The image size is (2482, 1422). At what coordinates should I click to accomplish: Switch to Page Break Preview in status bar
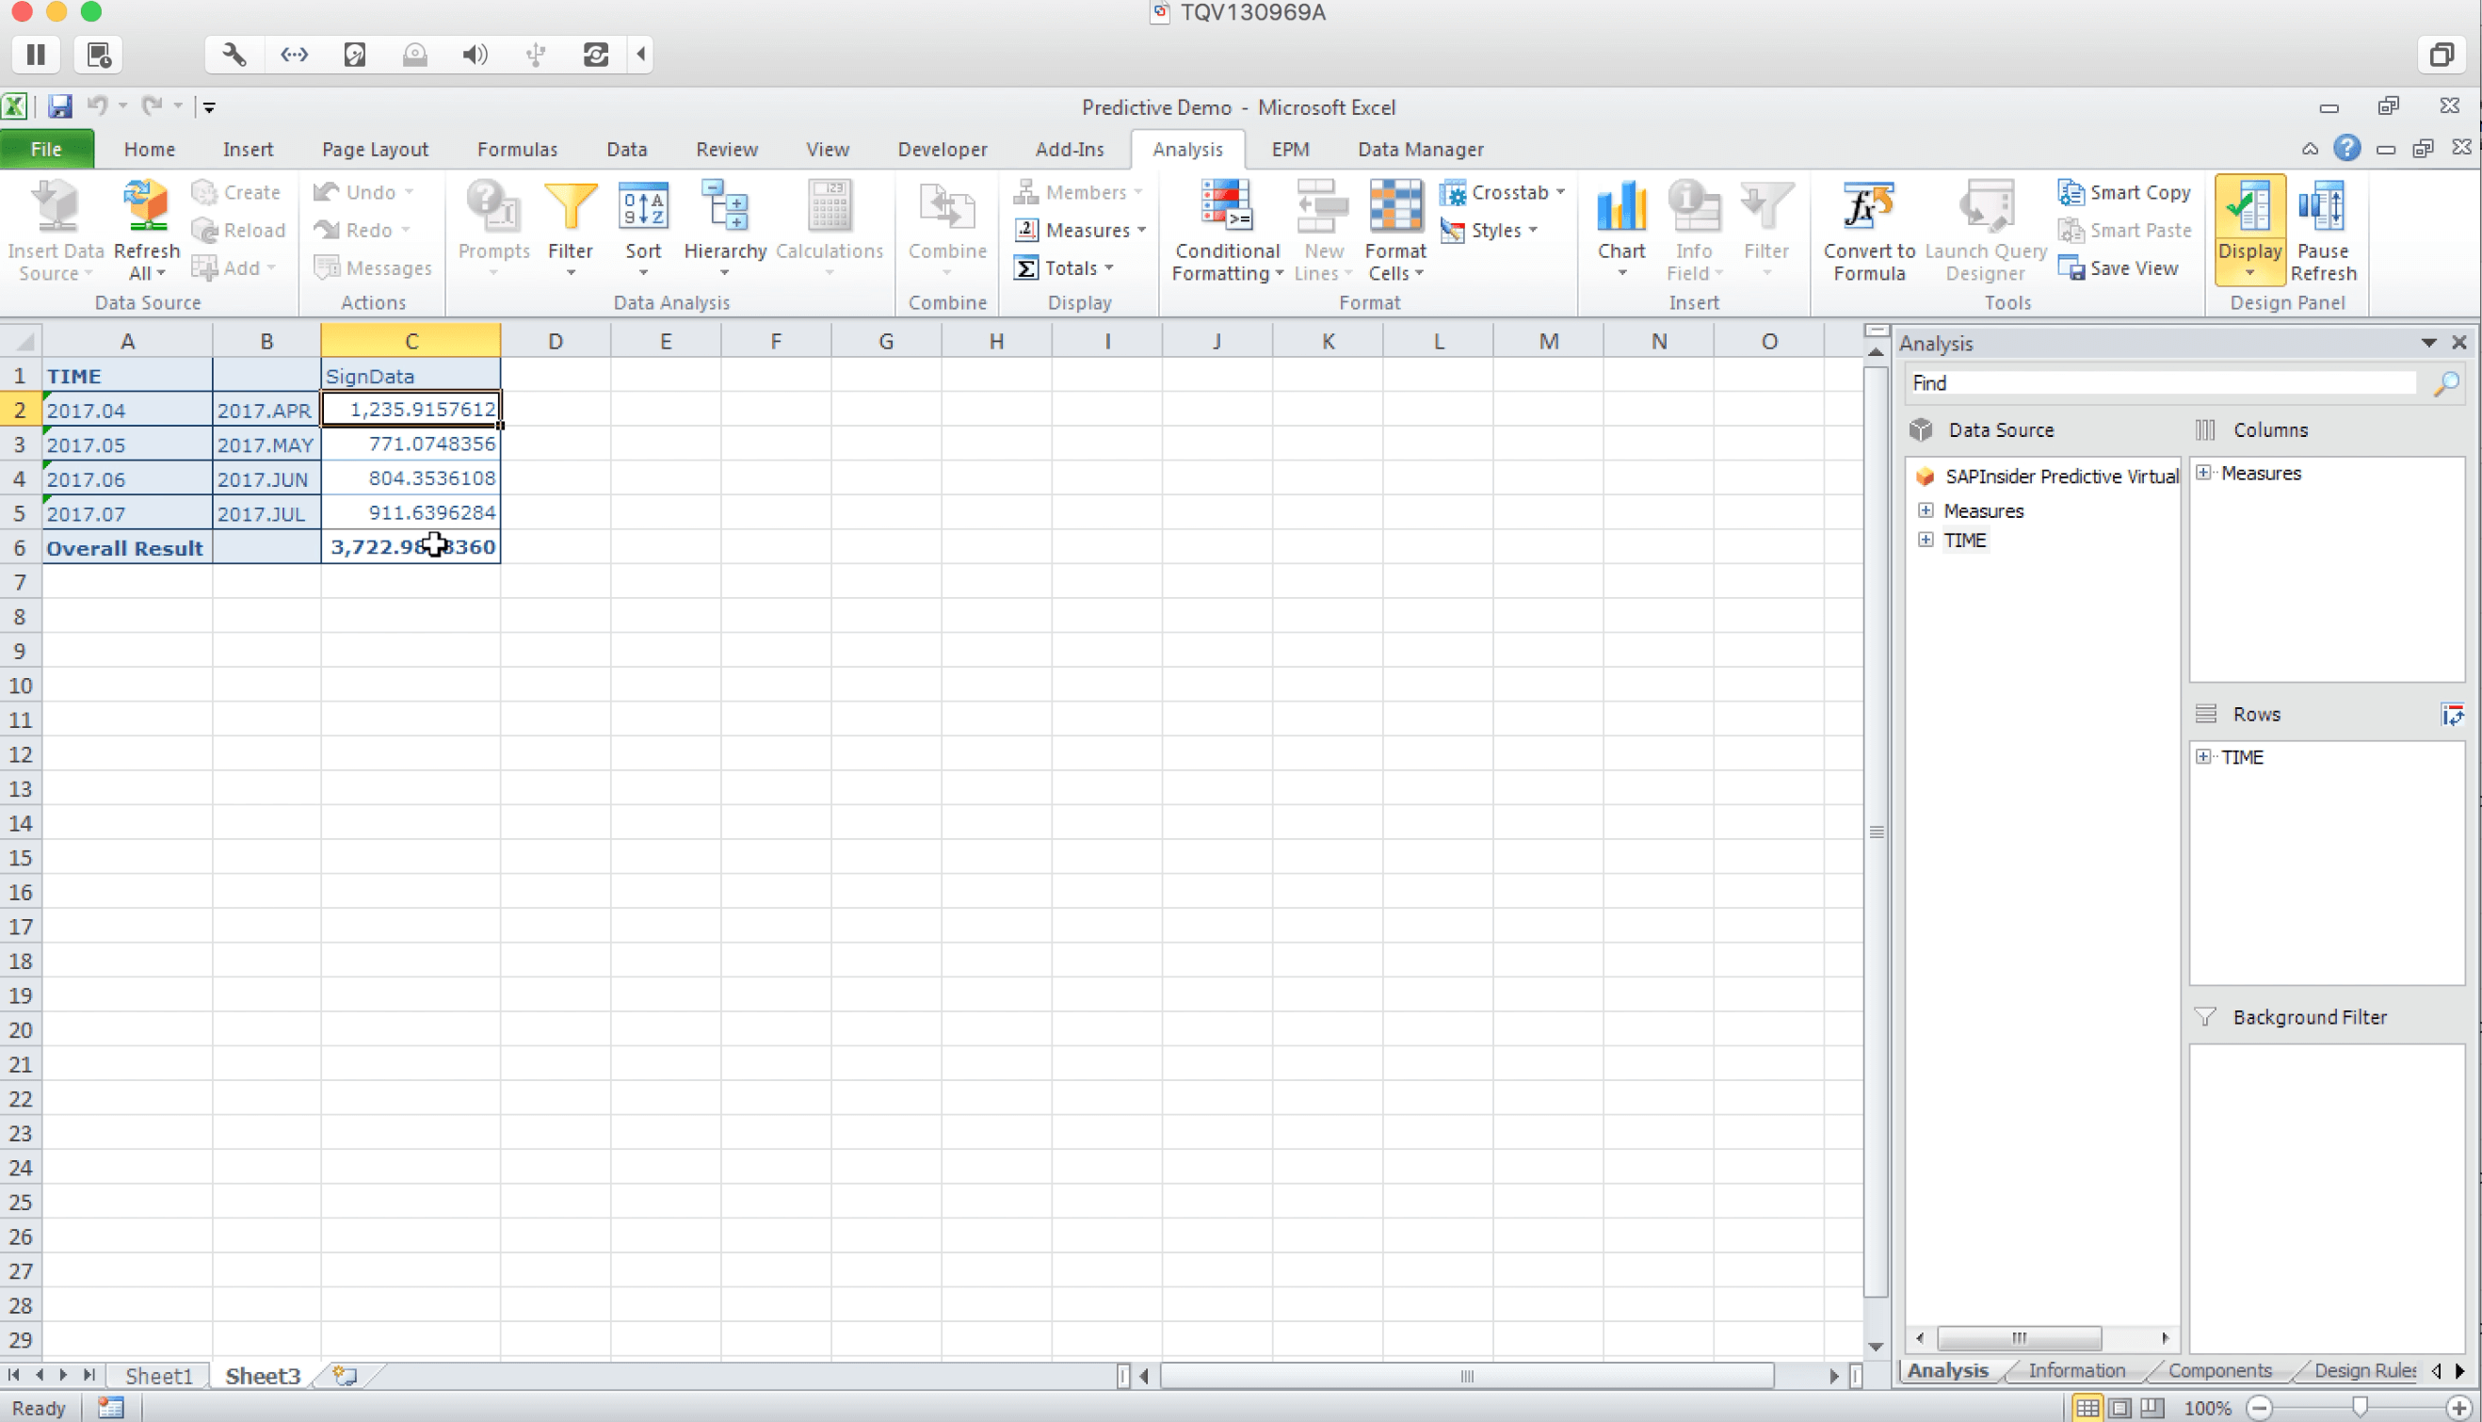pyautogui.click(x=2151, y=1407)
